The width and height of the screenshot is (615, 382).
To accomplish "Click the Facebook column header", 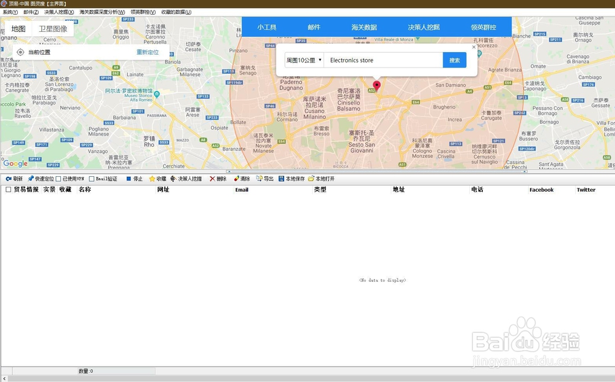I will point(541,190).
